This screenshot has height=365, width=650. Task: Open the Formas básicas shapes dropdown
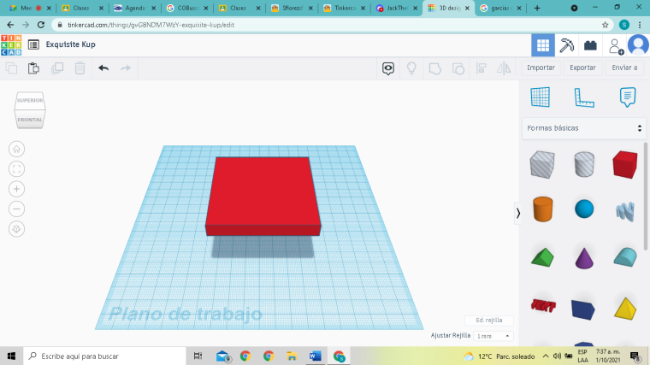coord(584,128)
